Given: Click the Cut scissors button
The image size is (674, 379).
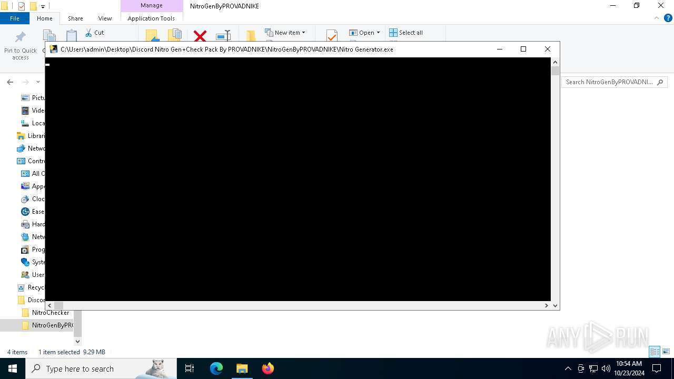Looking at the screenshot, I should pyautogui.click(x=95, y=33).
